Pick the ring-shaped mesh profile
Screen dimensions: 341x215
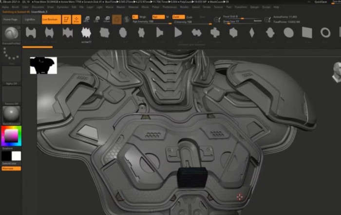pos(325,33)
